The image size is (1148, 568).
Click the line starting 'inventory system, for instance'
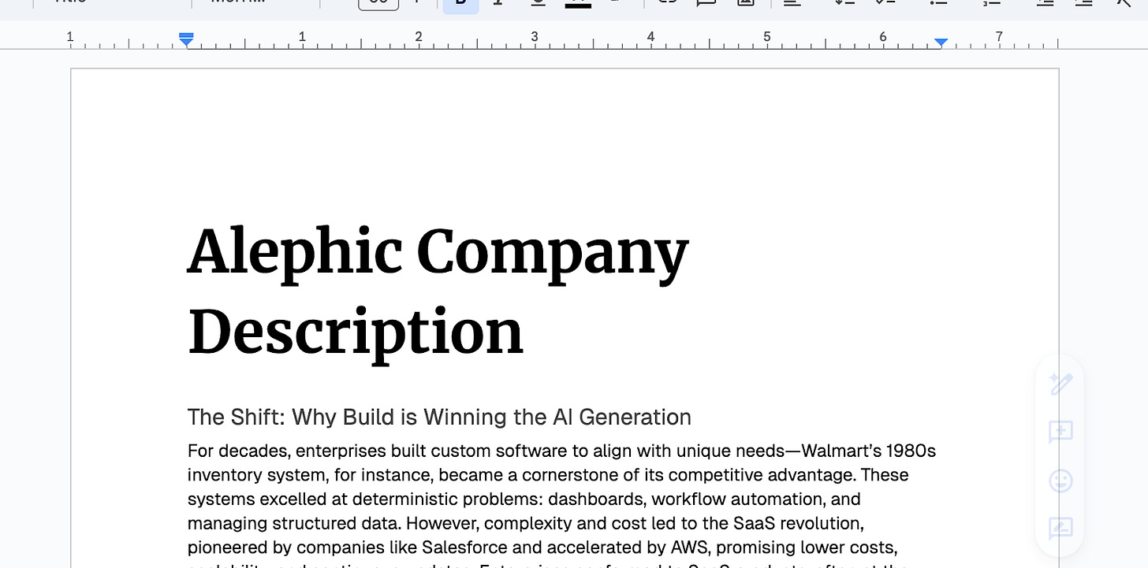548,475
